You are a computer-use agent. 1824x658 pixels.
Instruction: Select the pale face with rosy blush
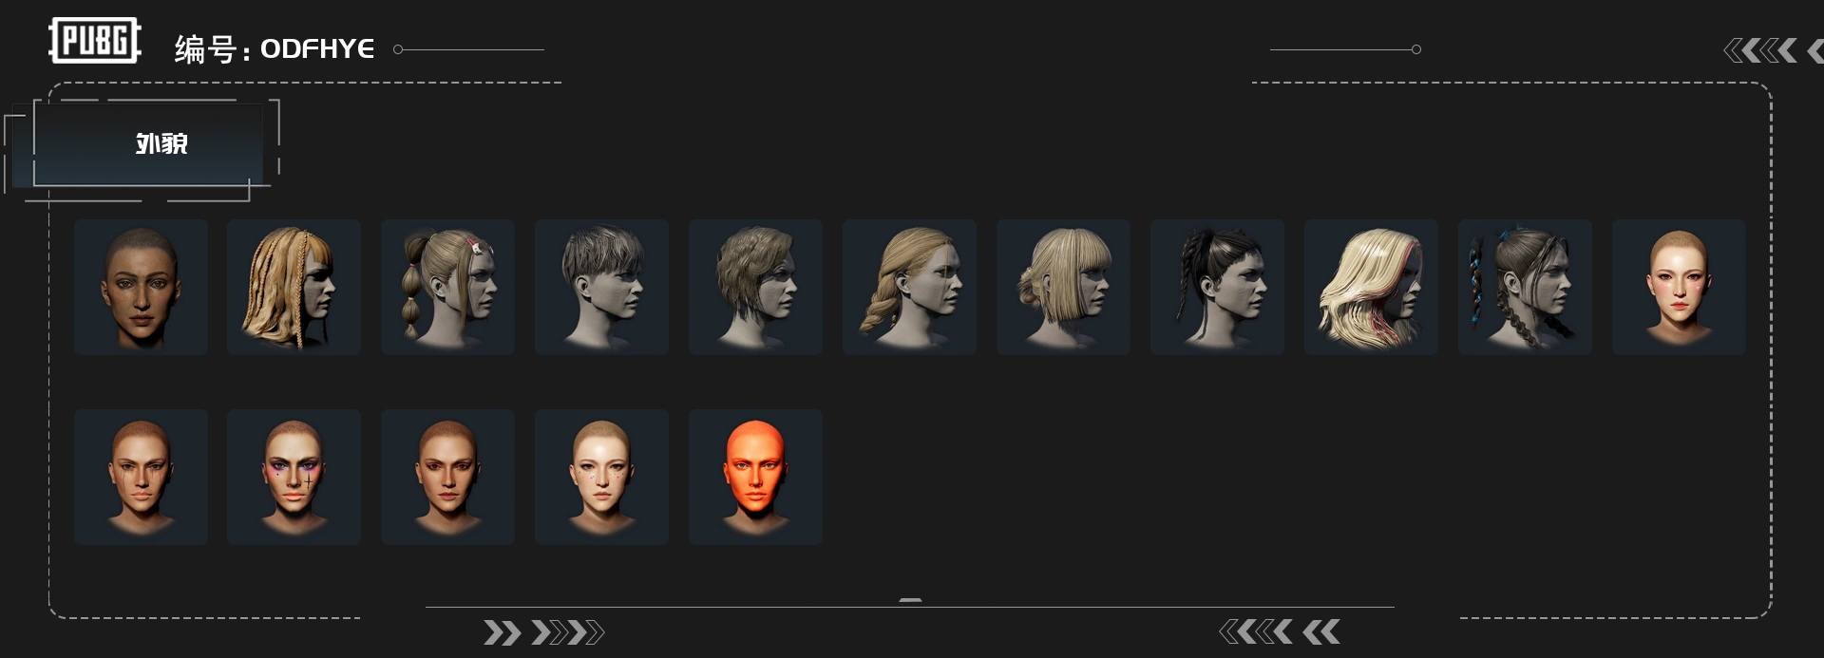click(1679, 287)
